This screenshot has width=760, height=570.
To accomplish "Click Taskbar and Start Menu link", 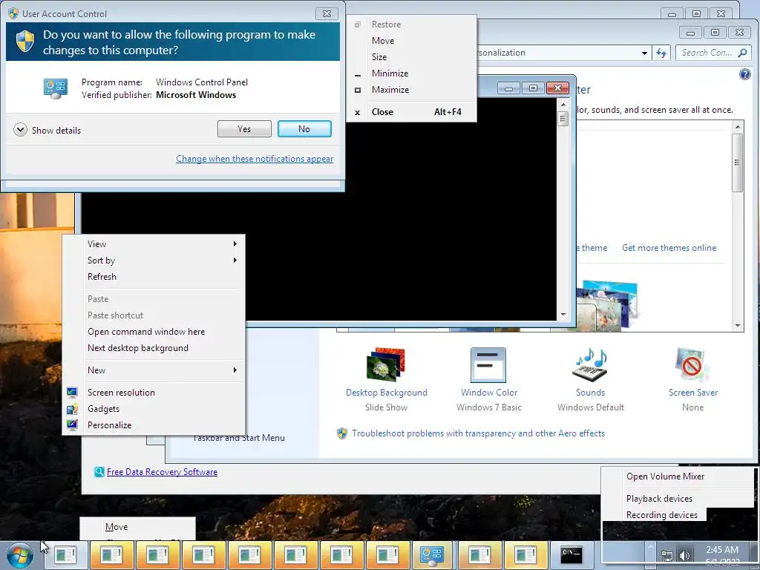I will (238, 438).
